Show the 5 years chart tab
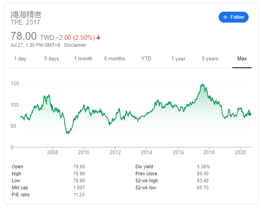This screenshot has width=263, height=208. 210,58
